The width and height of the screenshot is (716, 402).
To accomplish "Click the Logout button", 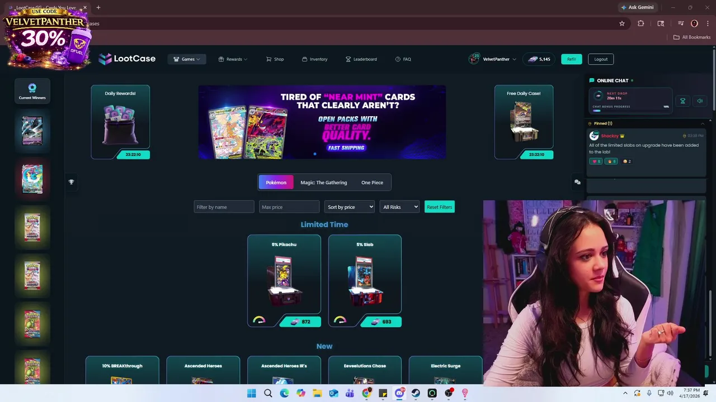I will [x=601, y=59].
